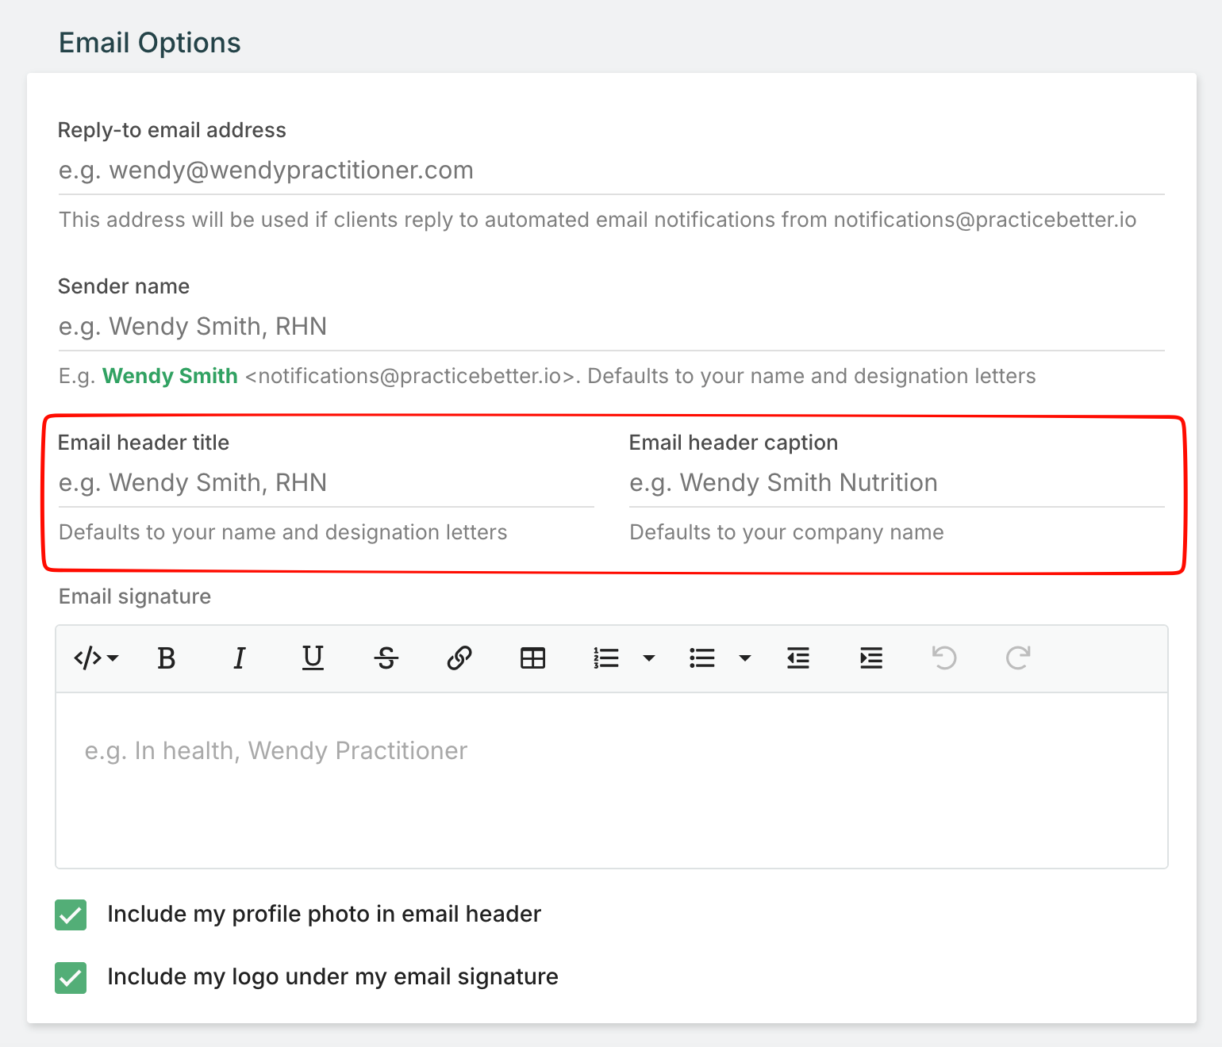This screenshot has width=1222, height=1047.
Task: Focus the Sender name input field
Action: coord(611,327)
